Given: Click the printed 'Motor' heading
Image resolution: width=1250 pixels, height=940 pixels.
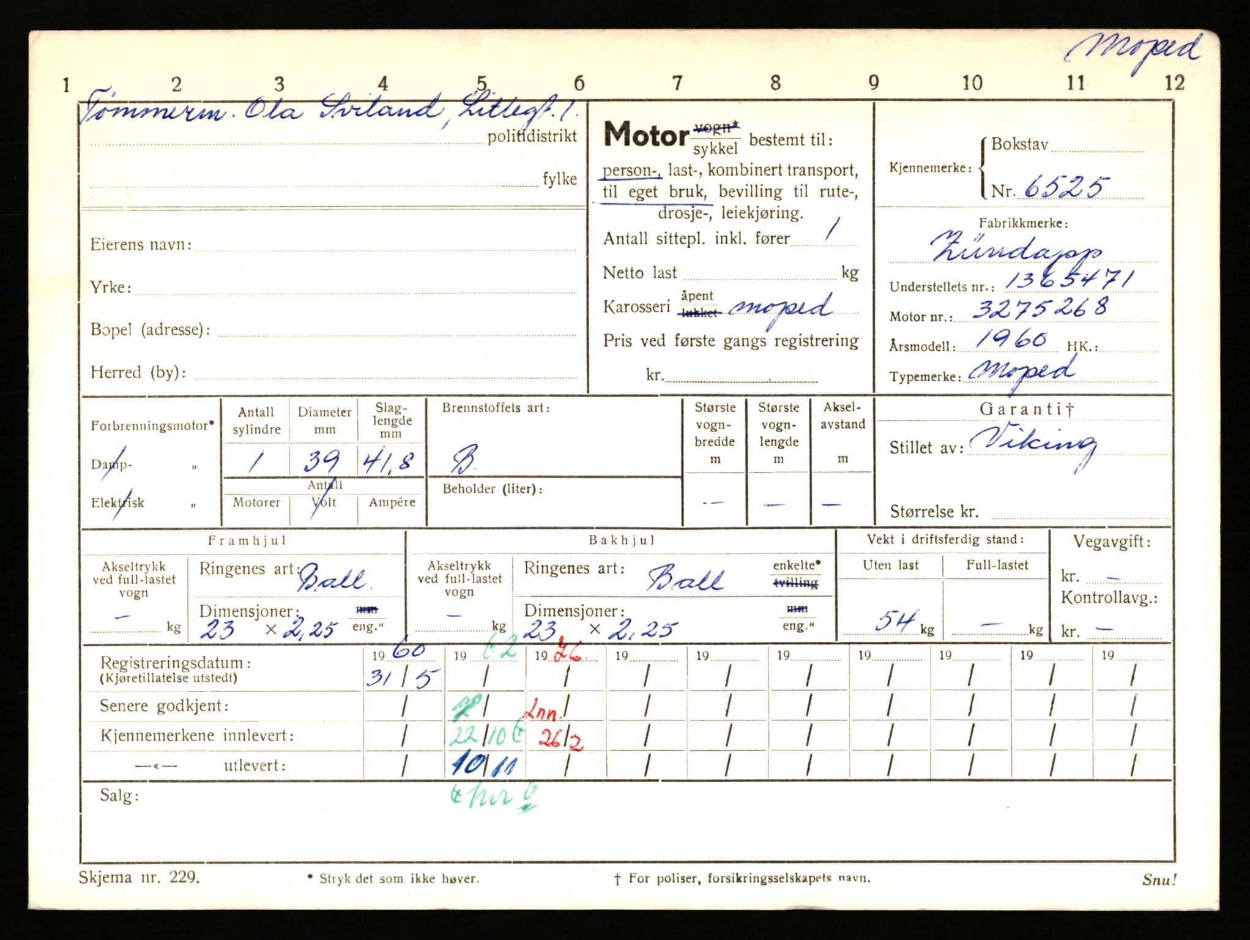Looking at the screenshot, I should 647,134.
